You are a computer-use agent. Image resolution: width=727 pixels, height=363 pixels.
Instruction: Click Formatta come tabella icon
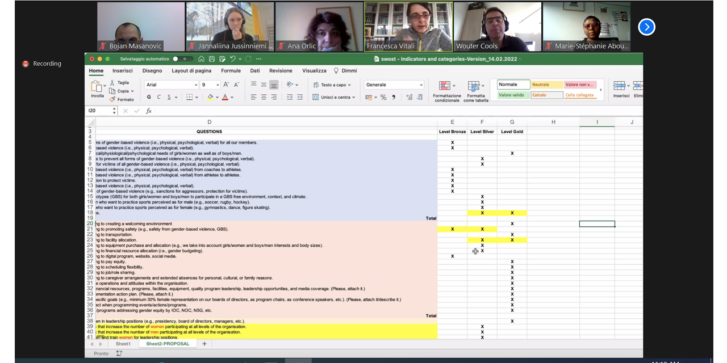[474, 86]
